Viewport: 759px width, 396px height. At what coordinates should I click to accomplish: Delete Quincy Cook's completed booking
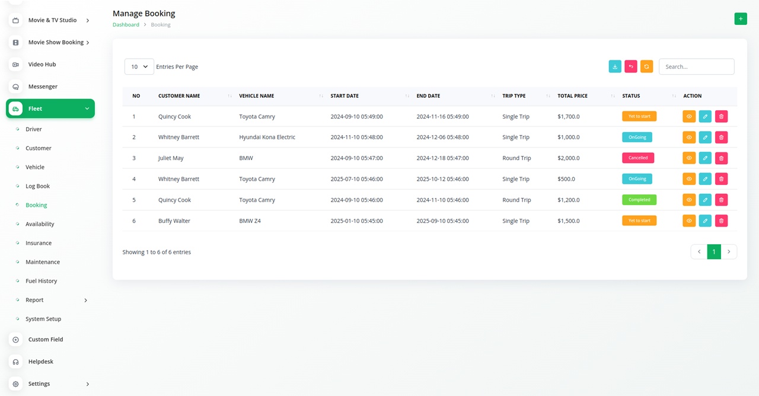coord(721,200)
